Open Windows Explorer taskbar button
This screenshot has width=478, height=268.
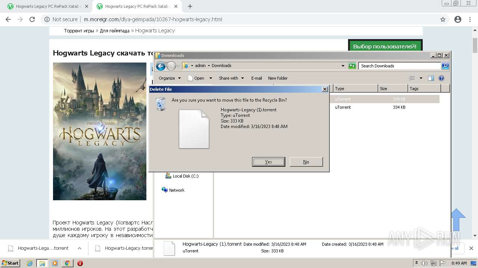[42, 263]
